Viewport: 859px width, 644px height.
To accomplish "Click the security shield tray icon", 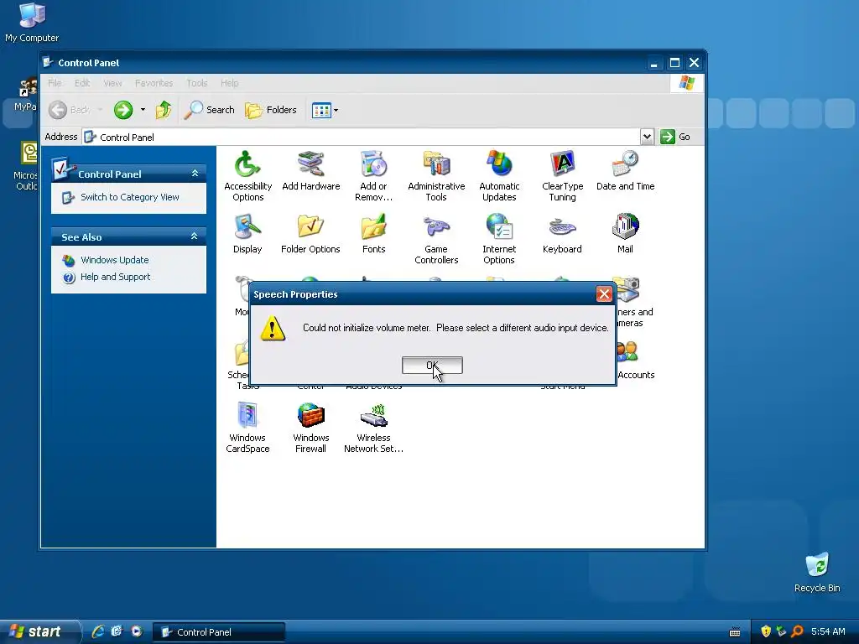I will (x=766, y=631).
